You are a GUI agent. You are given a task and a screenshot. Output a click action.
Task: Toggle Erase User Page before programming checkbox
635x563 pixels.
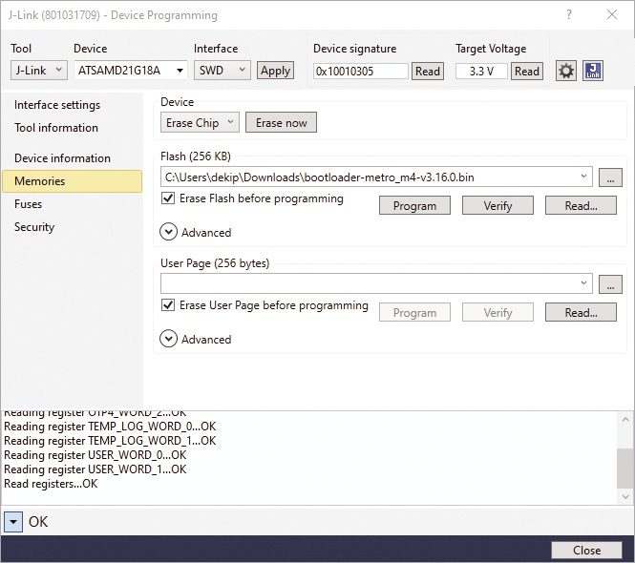click(168, 304)
